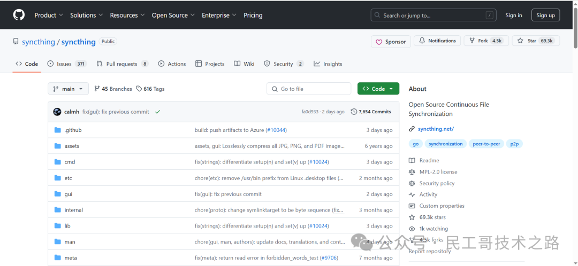Click the search magnifier icon in header
Screen dimensions: 578x266
pyautogui.click(x=377, y=15)
